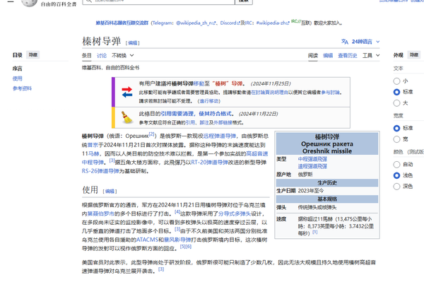Click the Wikipedia globe logo
The height and width of the screenshot is (282, 424).
click(29, 3)
